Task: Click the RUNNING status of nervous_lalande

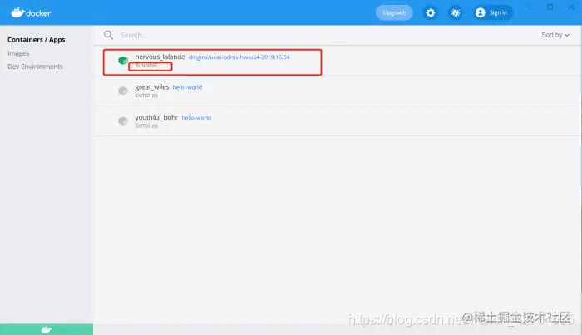Action: (146, 66)
